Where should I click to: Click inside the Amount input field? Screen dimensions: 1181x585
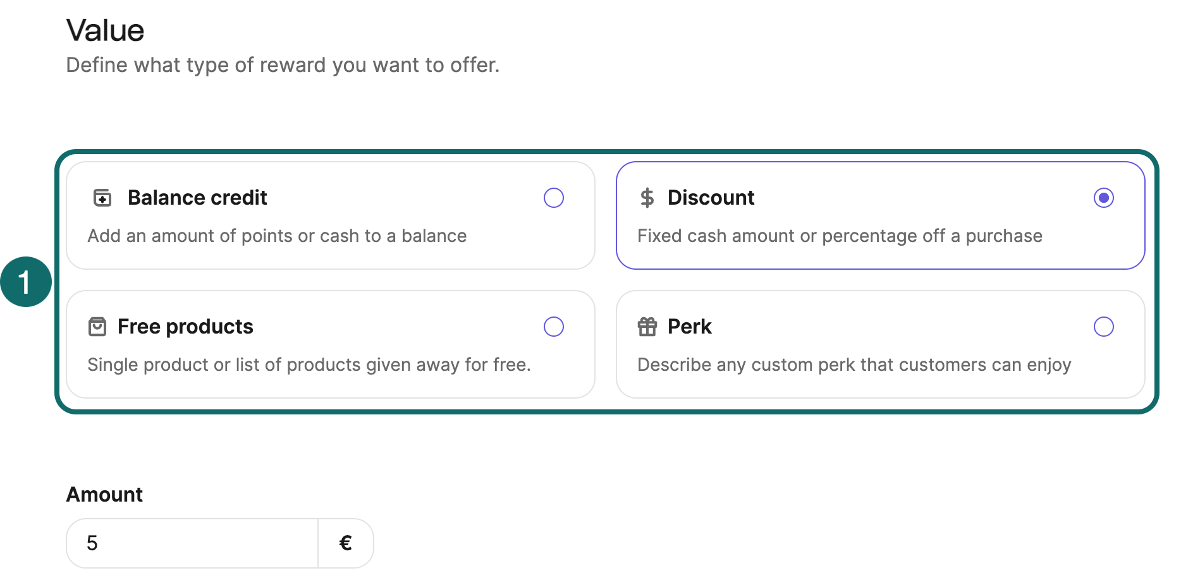[x=190, y=543]
